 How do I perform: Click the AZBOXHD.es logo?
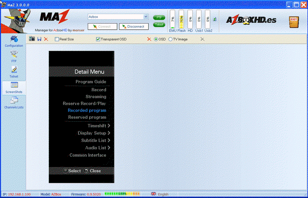coord(251,20)
